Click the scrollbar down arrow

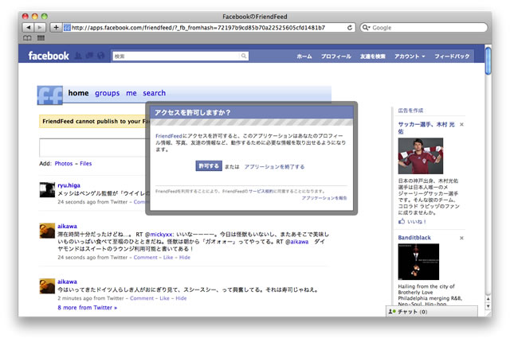point(488,306)
